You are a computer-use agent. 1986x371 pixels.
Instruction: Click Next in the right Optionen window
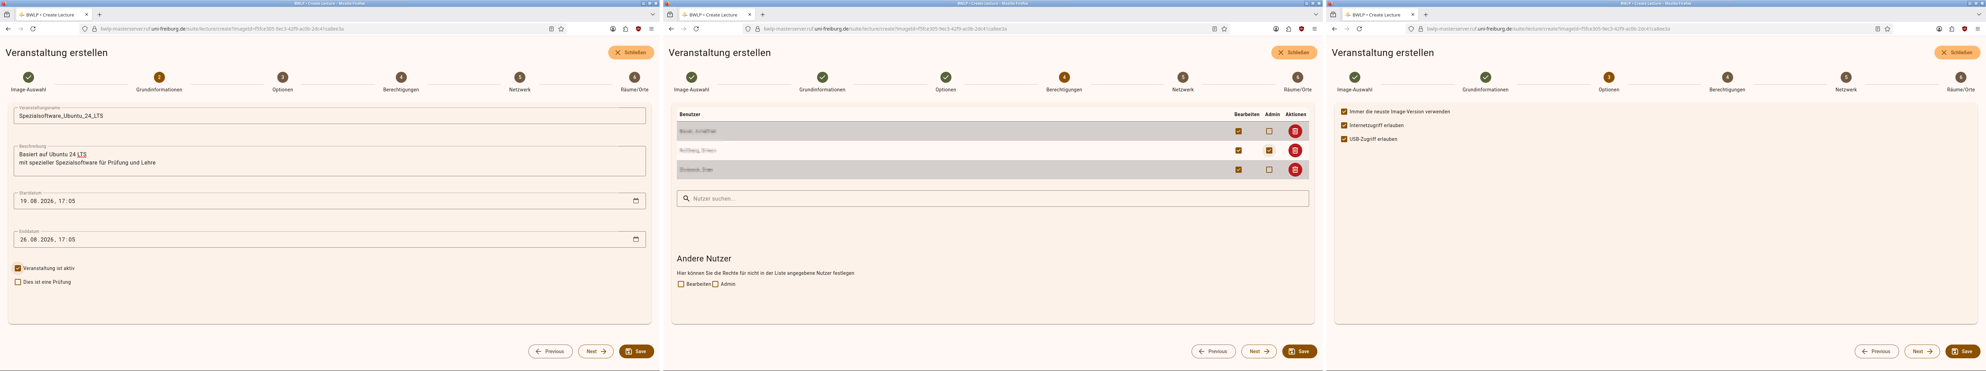1922,351
